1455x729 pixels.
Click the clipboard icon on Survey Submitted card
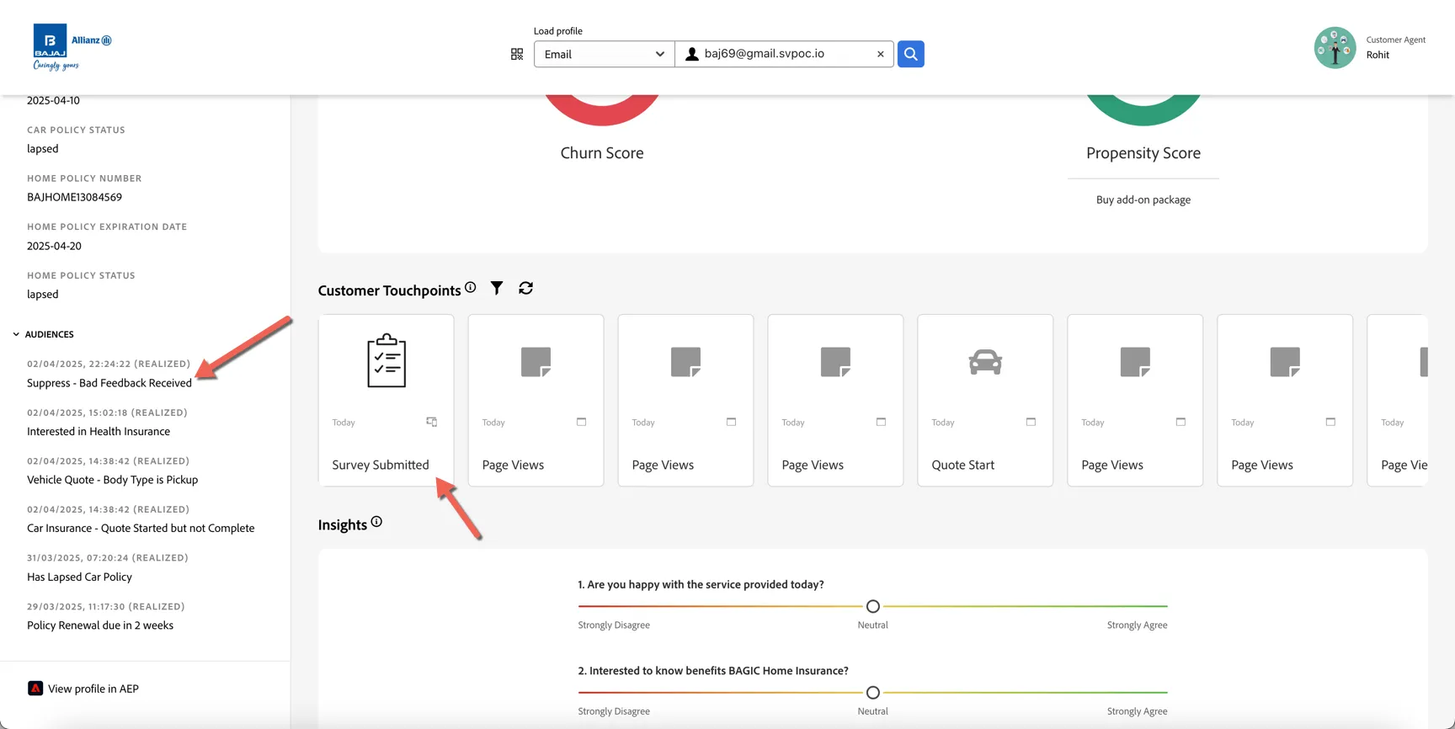386,361
